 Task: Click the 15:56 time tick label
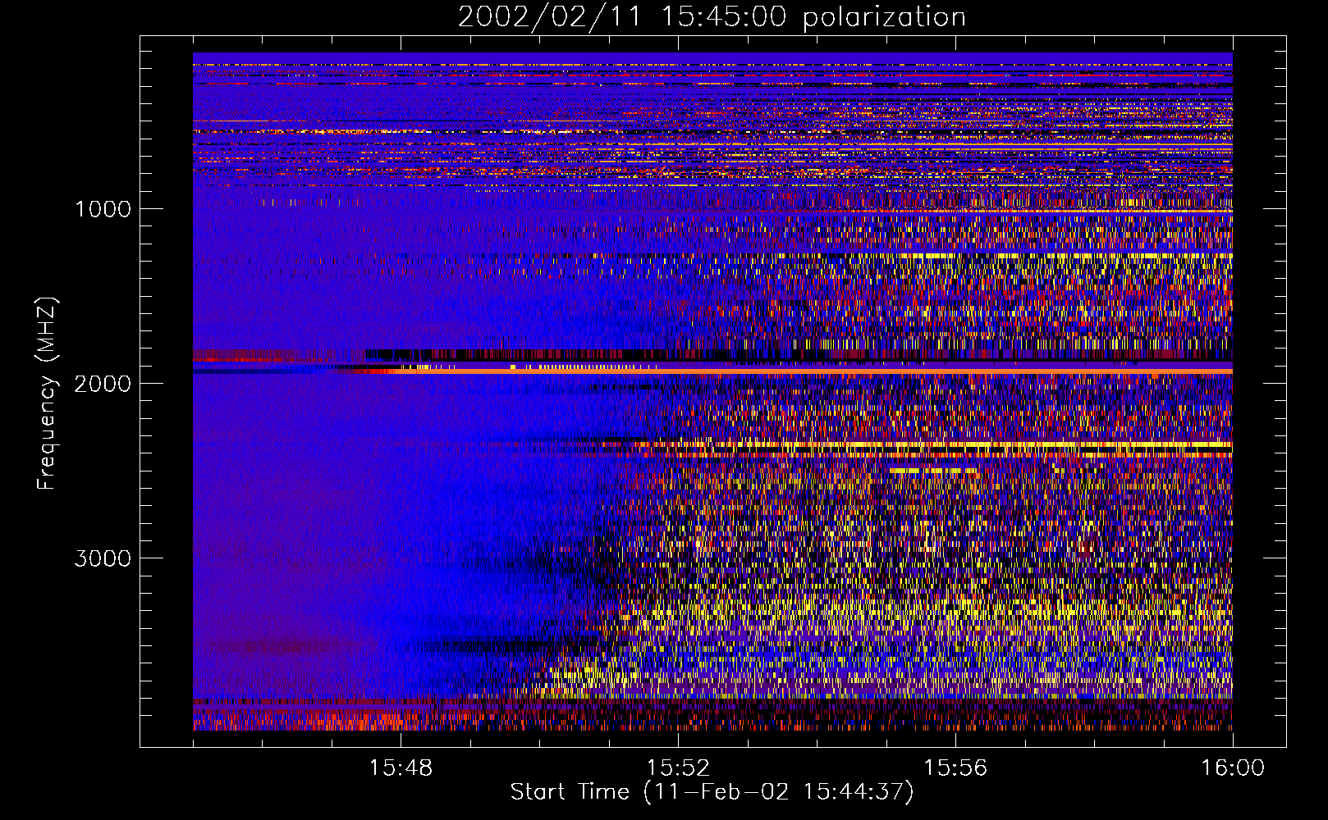pos(955,768)
